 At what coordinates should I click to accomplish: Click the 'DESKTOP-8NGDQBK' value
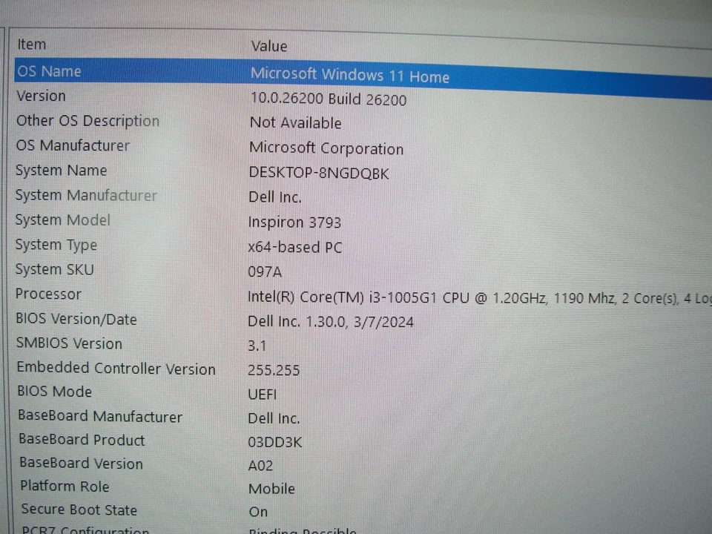point(319,173)
